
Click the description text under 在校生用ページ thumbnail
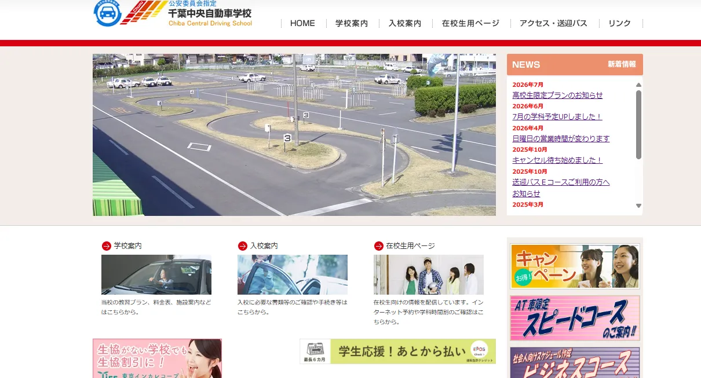pyautogui.click(x=429, y=312)
